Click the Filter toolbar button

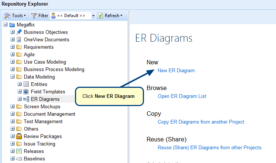coord(40,16)
